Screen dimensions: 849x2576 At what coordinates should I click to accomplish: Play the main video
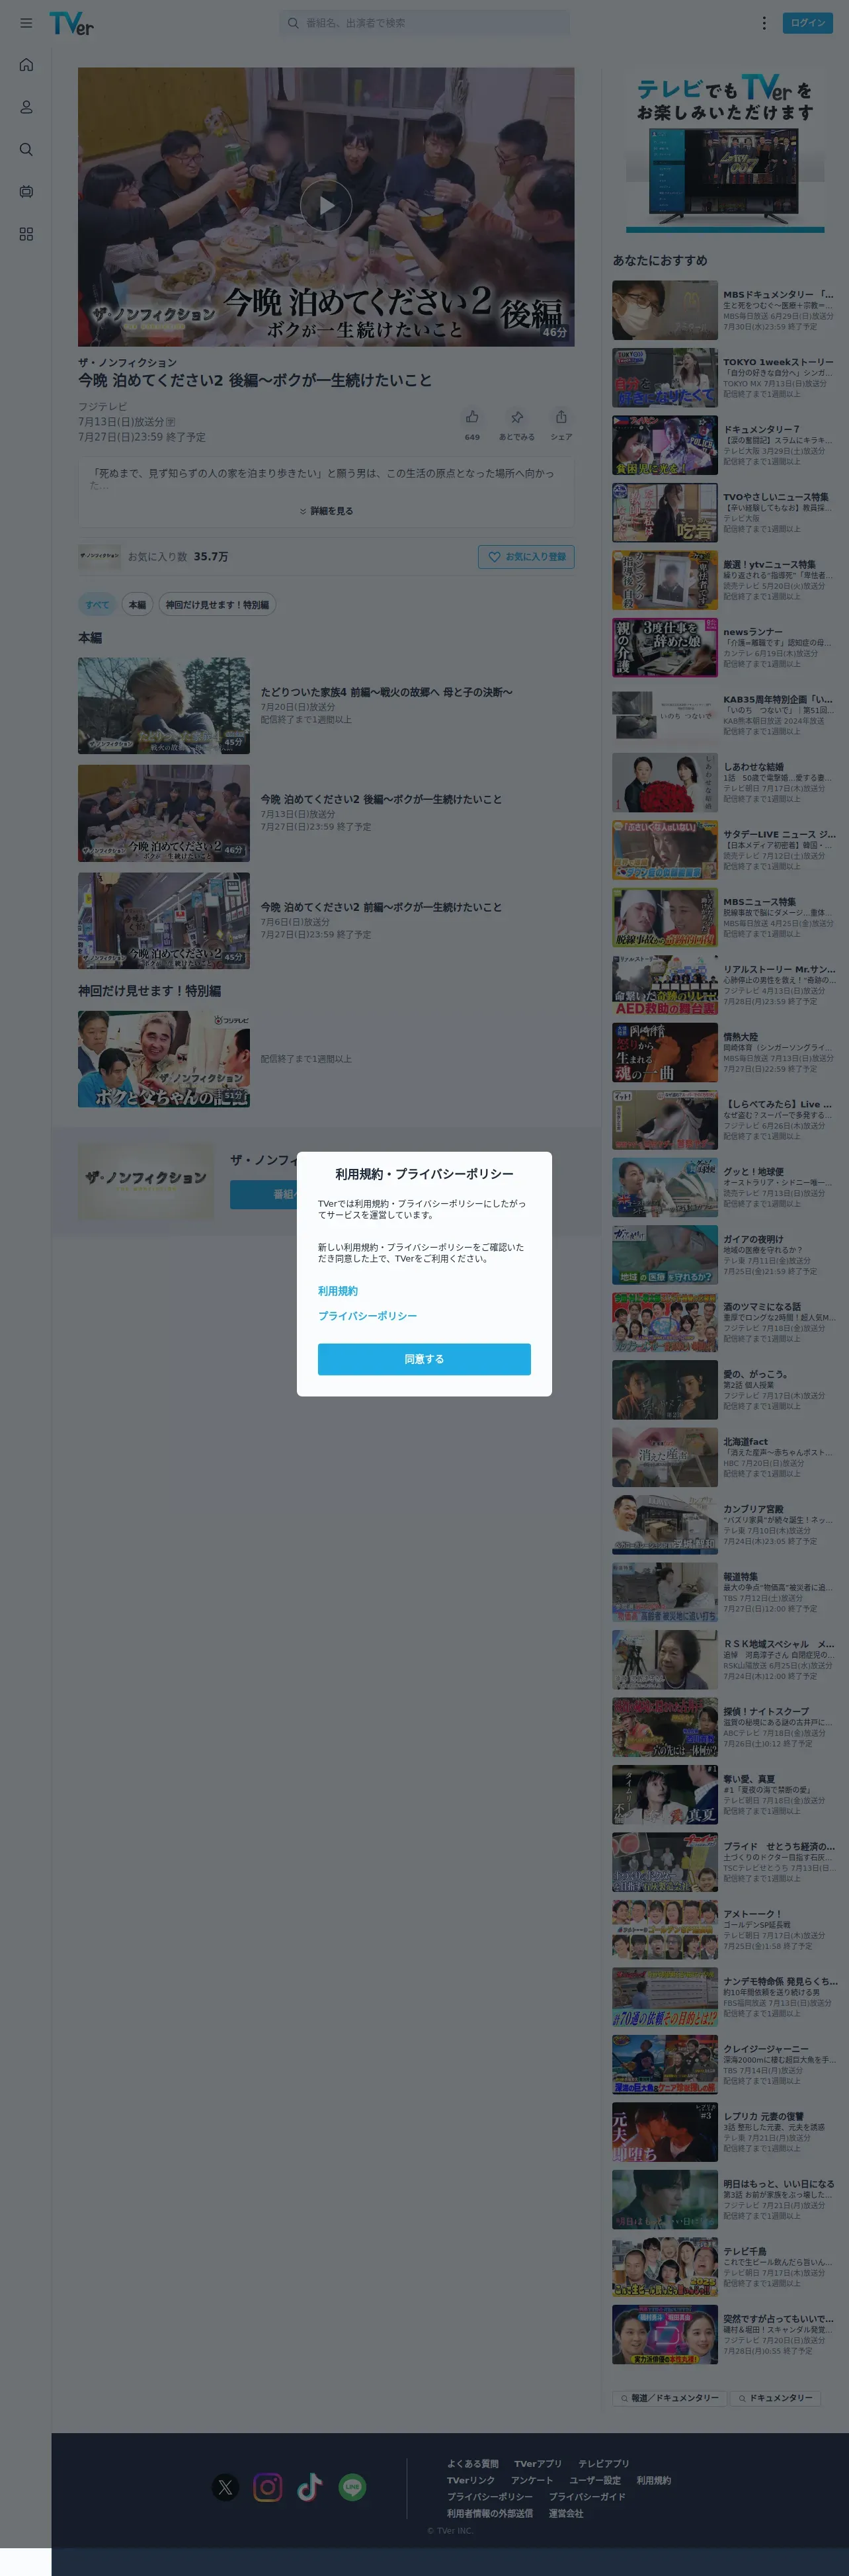[326, 206]
